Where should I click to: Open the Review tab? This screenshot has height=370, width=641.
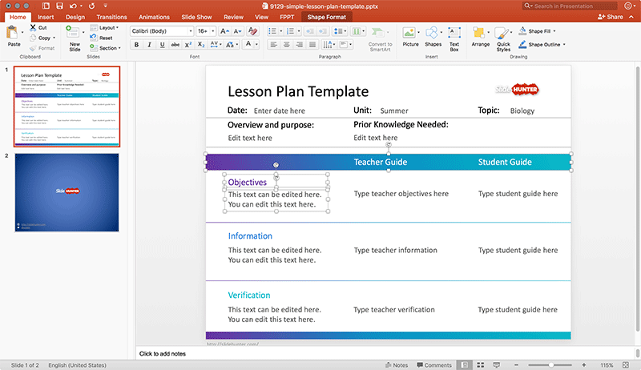233,17
